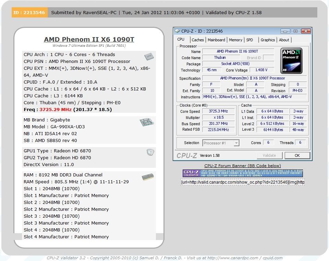Click the DirectX Version : 11.0 line
Image resolution: width=329 pixels, height=261 pixels.
[x=49, y=164]
